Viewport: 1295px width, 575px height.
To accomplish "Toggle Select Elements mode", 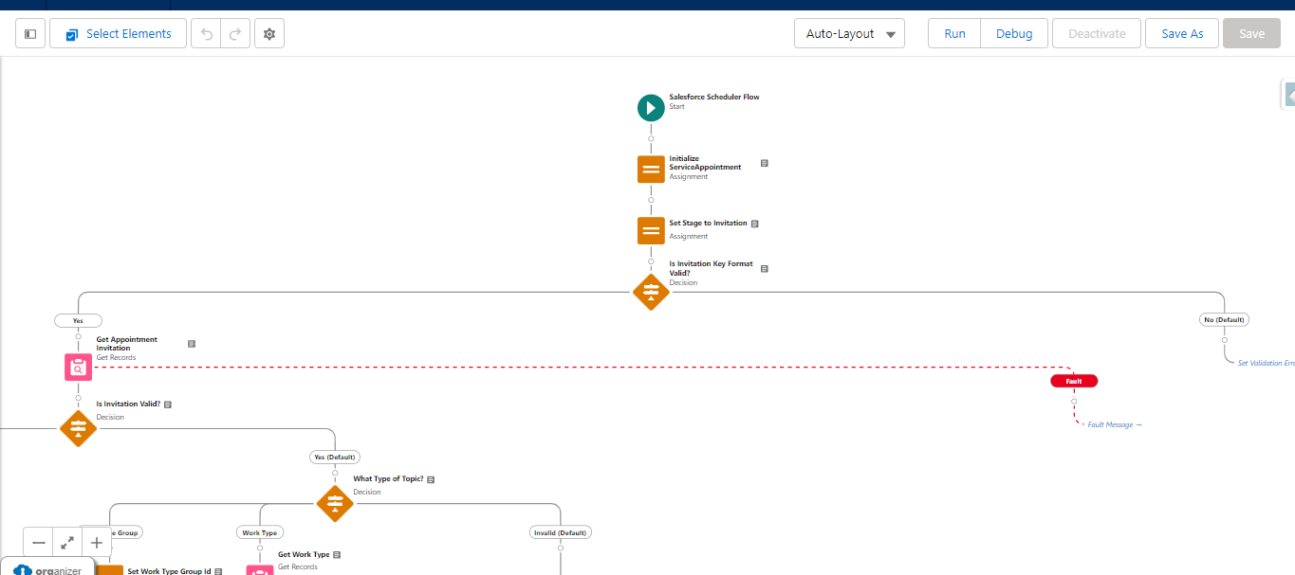I will click(x=118, y=34).
